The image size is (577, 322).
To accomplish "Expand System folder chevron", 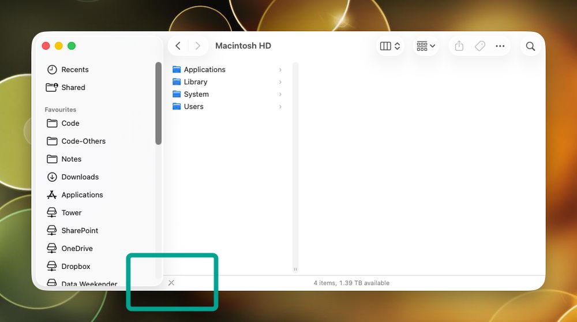I will [x=280, y=94].
